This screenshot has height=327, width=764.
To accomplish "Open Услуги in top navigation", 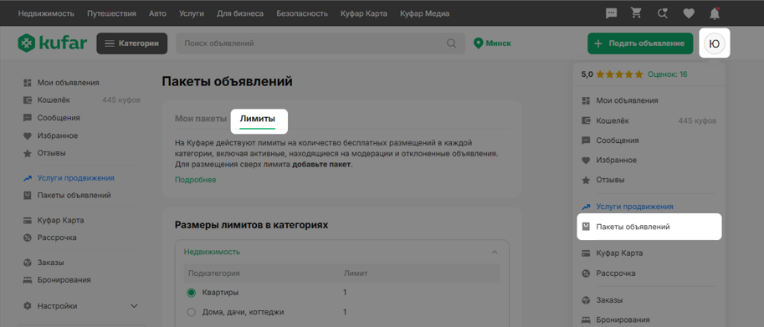I will pyautogui.click(x=192, y=13).
